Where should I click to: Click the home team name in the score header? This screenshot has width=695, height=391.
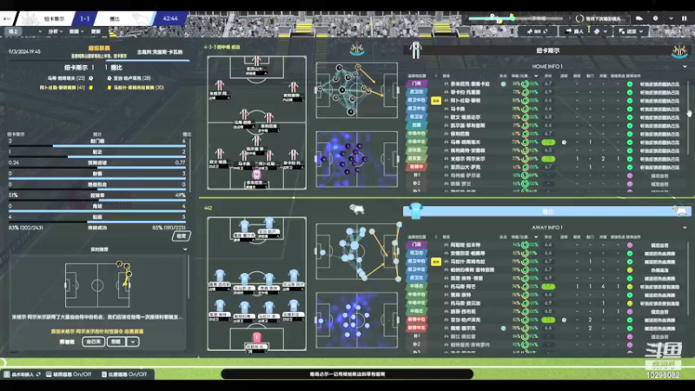coord(54,18)
